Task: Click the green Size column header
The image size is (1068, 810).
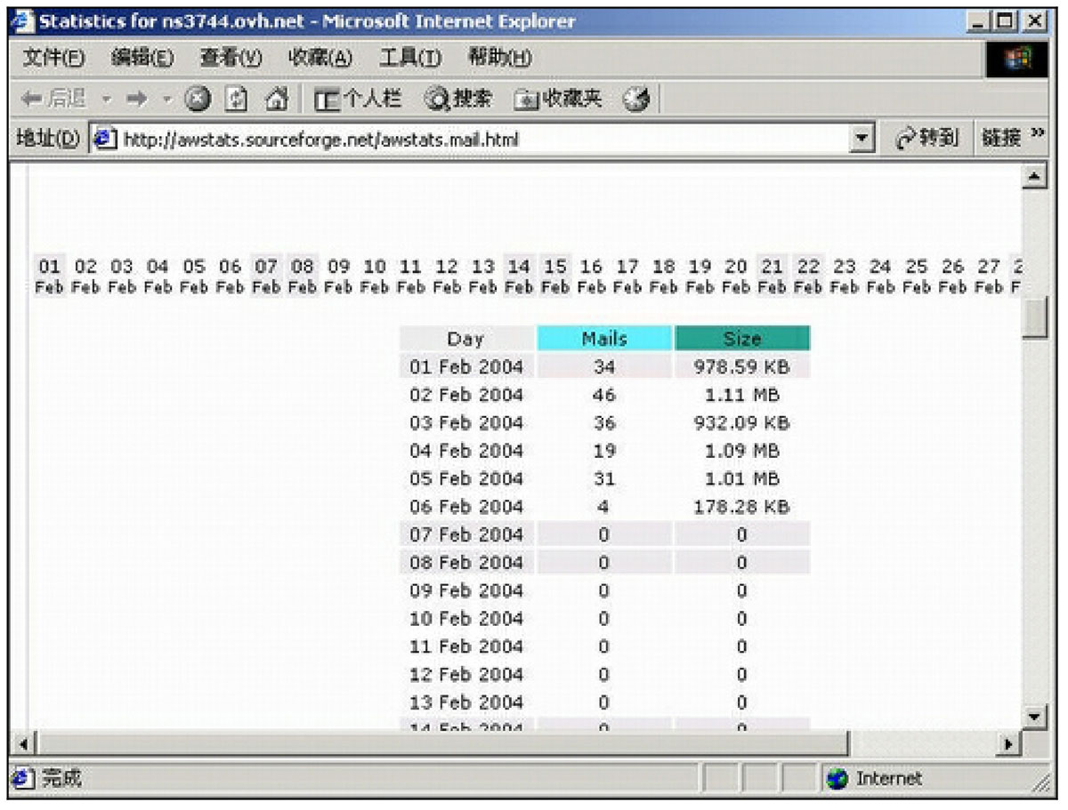Action: (x=741, y=338)
